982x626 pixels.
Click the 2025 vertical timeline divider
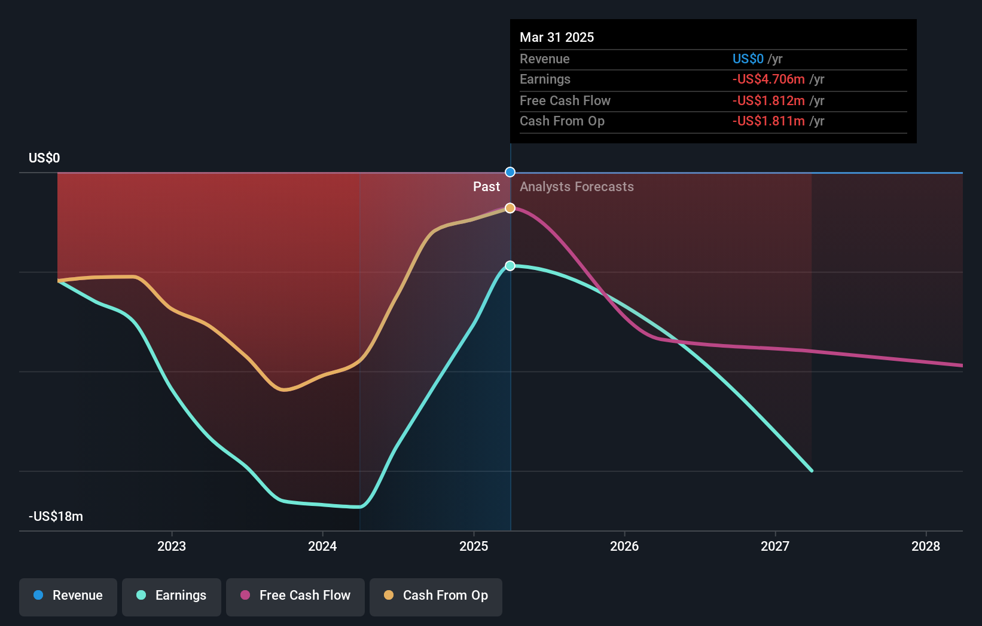[510, 358]
